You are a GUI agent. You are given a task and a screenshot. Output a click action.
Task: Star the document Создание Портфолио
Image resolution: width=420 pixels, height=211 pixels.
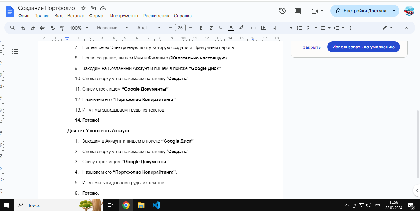(83, 8)
